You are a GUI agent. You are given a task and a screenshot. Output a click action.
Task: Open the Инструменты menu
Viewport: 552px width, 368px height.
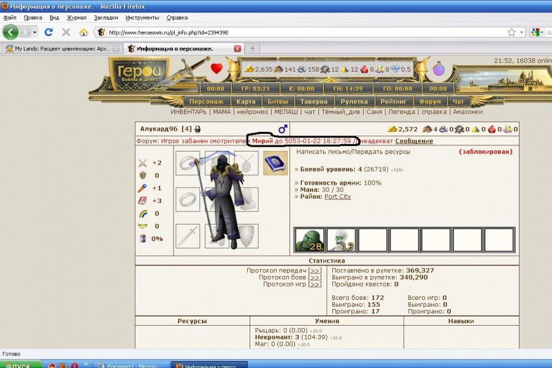(x=142, y=18)
